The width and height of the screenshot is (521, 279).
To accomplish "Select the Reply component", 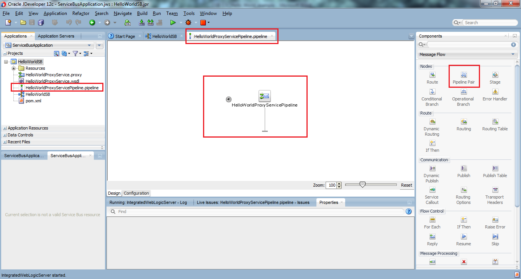I will coord(432,240).
